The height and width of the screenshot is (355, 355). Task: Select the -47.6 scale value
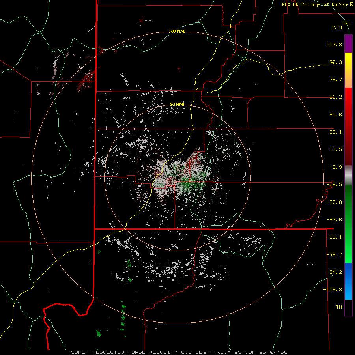[x=334, y=220]
